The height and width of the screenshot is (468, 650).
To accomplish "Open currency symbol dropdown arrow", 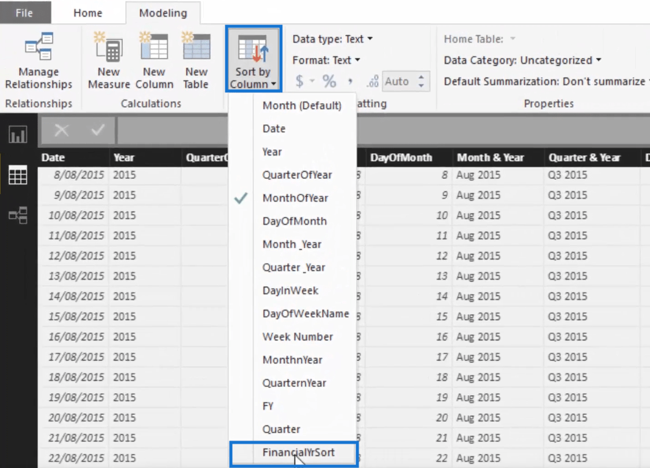I will coord(312,81).
